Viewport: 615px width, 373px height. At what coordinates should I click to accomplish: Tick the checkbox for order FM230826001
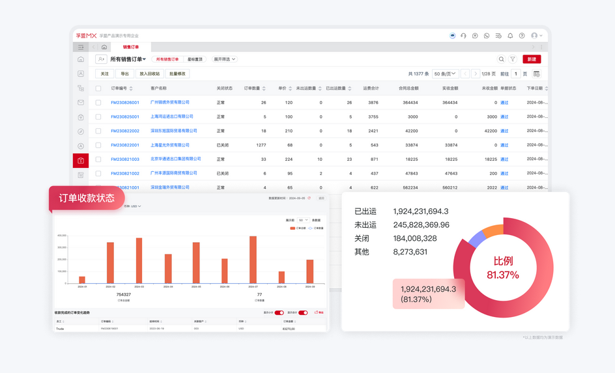(x=98, y=103)
